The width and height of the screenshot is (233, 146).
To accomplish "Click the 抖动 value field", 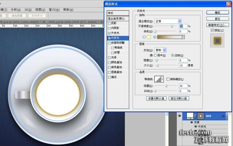I will point(183,91).
